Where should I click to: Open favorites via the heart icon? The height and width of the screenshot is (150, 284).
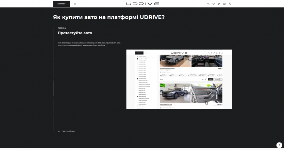pos(214,4)
